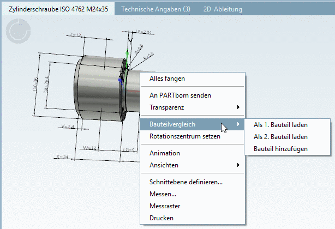Click the DA=25.4 dimension label
Image resolution: width=335 pixels, height=229 pixels.
46,85
